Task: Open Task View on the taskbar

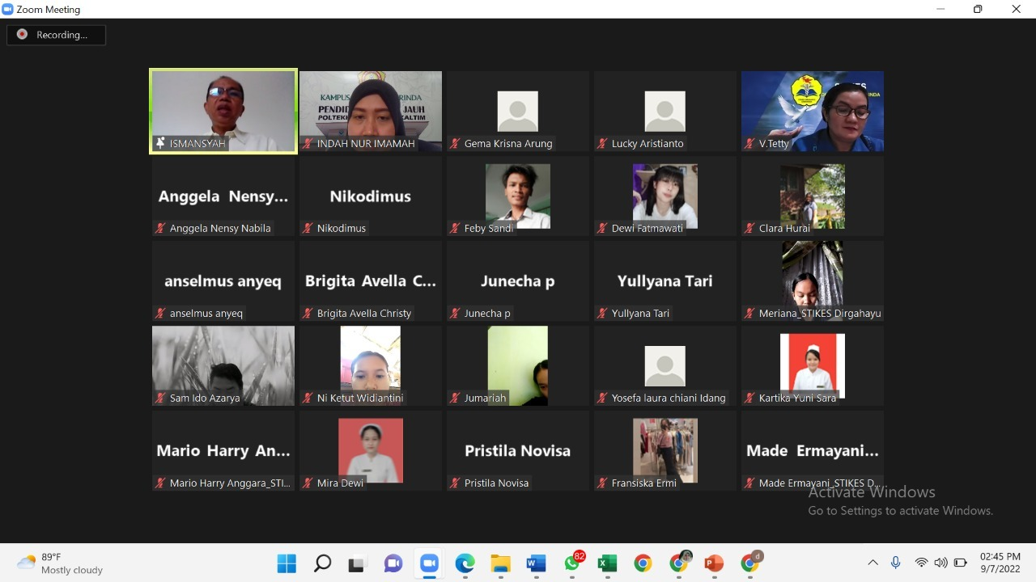Action: (x=358, y=563)
